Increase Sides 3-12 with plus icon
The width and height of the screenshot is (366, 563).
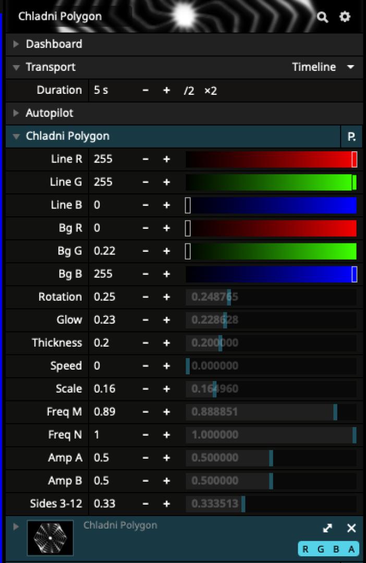pos(166,504)
